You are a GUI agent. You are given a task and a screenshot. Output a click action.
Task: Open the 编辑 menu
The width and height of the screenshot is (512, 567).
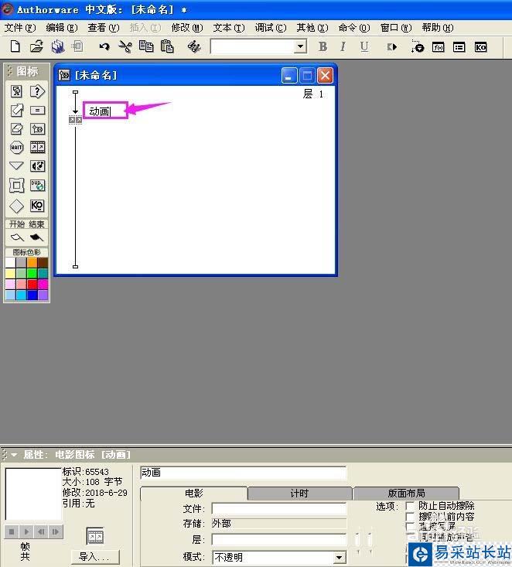61,28
